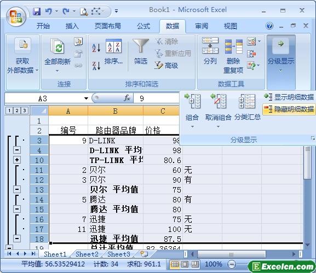316x273 pixels.
Task: Open the custom Sort dialog
Action: [x=113, y=52]
